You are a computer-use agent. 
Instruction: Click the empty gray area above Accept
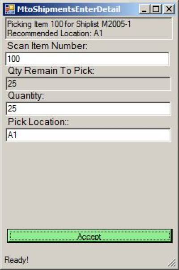[89, 185]
